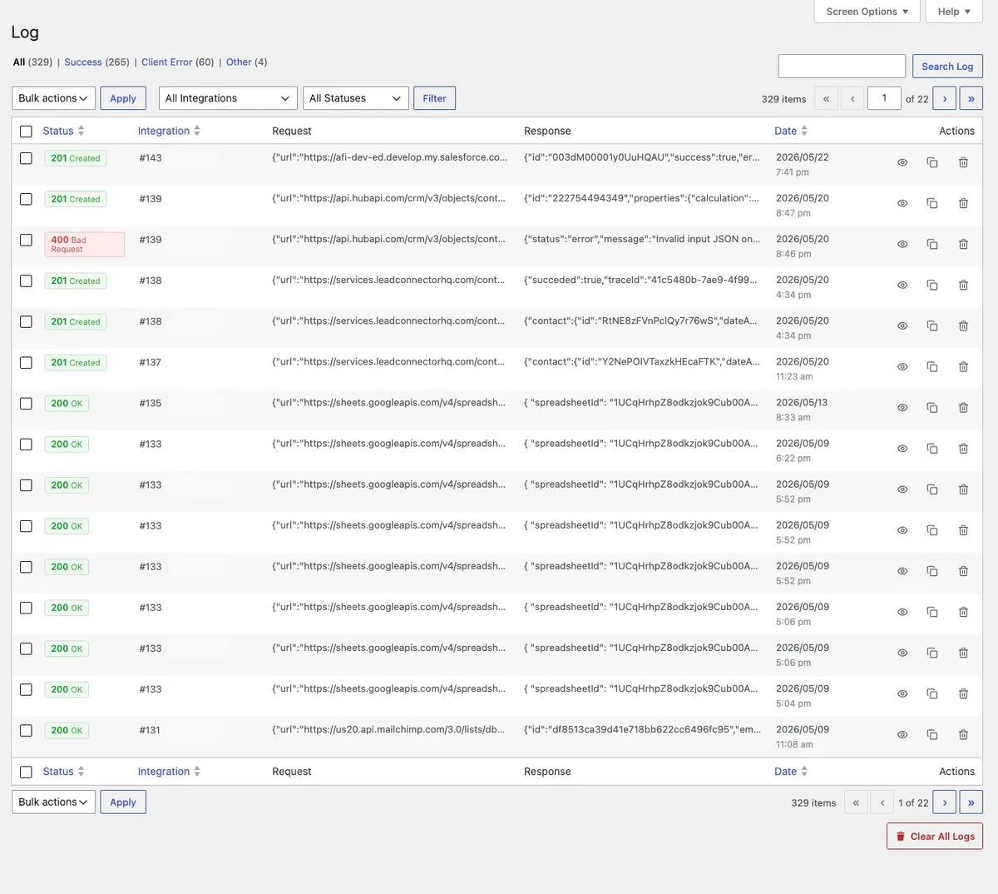Copy the 7:41 pm salesforce log entry
Image resolution: width=998 pixels, height=894 pixels.
coord(932,162)
